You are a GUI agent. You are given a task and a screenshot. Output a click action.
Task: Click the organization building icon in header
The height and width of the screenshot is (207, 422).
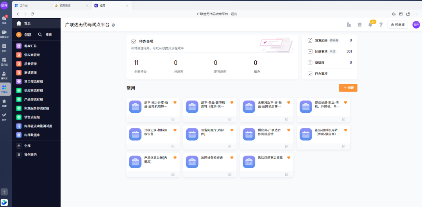click(349, 25)
